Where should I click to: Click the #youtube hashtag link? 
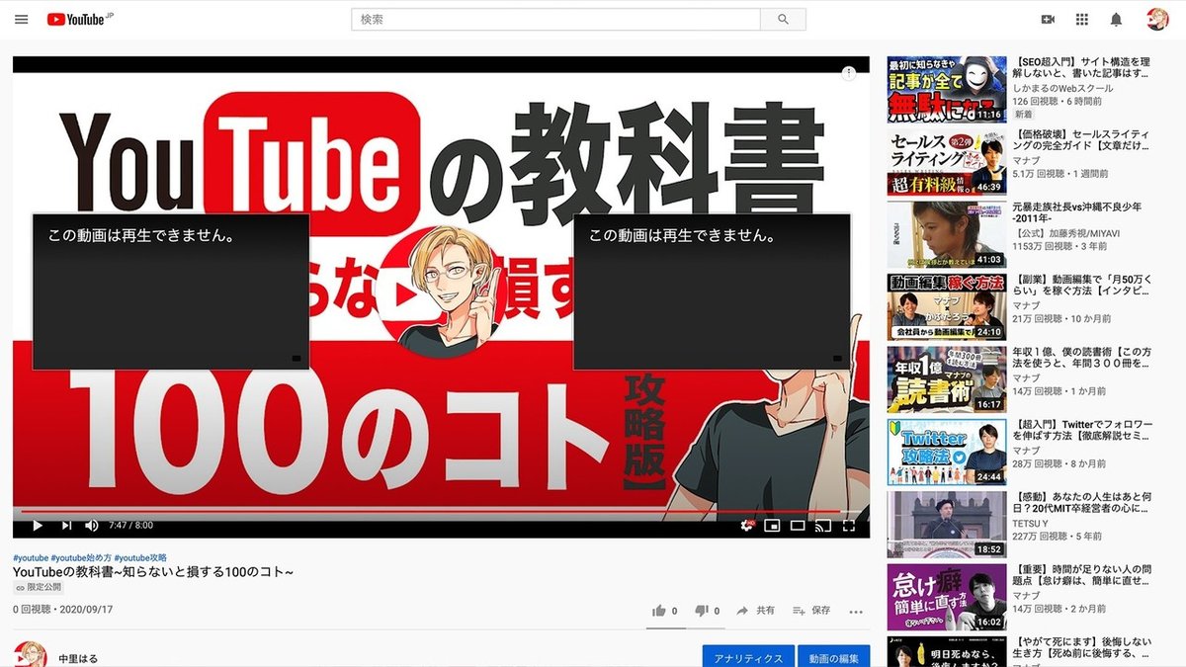point(30,557)
